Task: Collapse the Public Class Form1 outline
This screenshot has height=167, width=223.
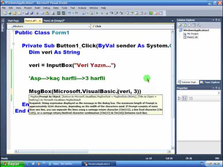Action: (13, 31)
